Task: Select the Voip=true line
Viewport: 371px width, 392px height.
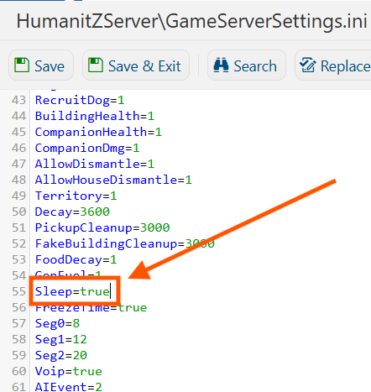Action: coord(69,371)
